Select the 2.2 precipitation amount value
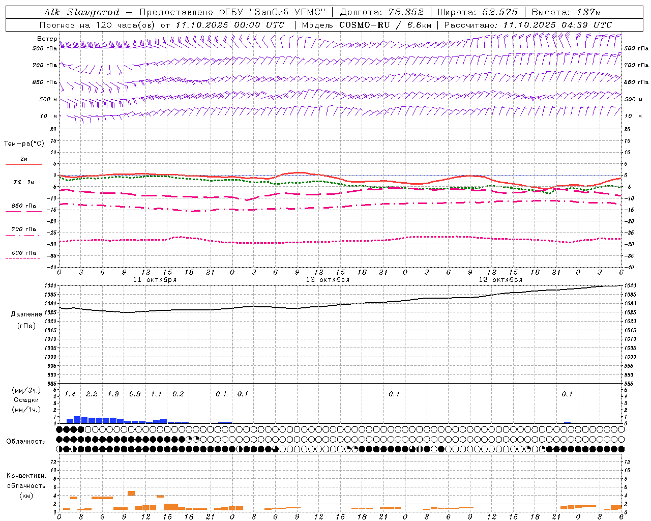The image size is (651, 521). click(92, 394)
